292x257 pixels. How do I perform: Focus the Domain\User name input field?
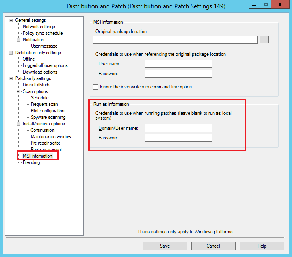tap(178, 128)
